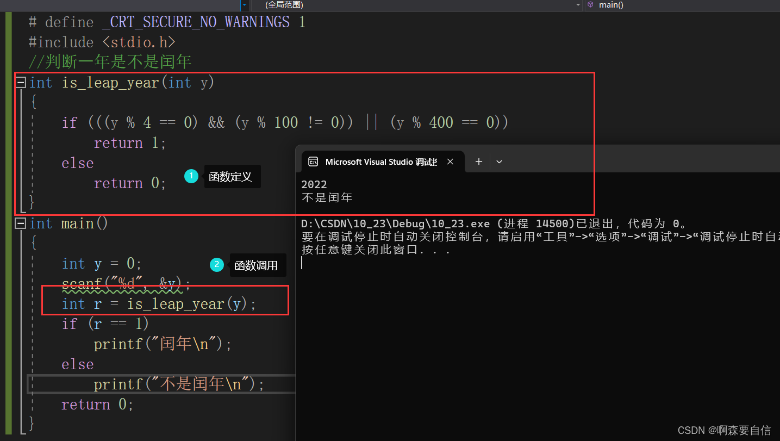Close the Microsoft Visual Studio debug console tab

coord(450,162)
